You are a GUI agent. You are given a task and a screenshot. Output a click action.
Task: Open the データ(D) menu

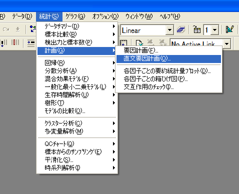tap(22, 16)
